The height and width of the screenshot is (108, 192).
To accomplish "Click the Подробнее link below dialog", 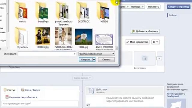I will click(14, 67).
